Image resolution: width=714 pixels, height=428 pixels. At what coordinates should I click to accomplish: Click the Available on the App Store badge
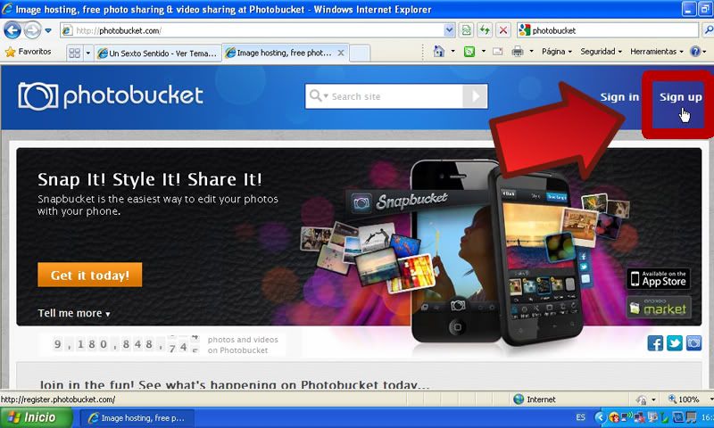point(658,278)
